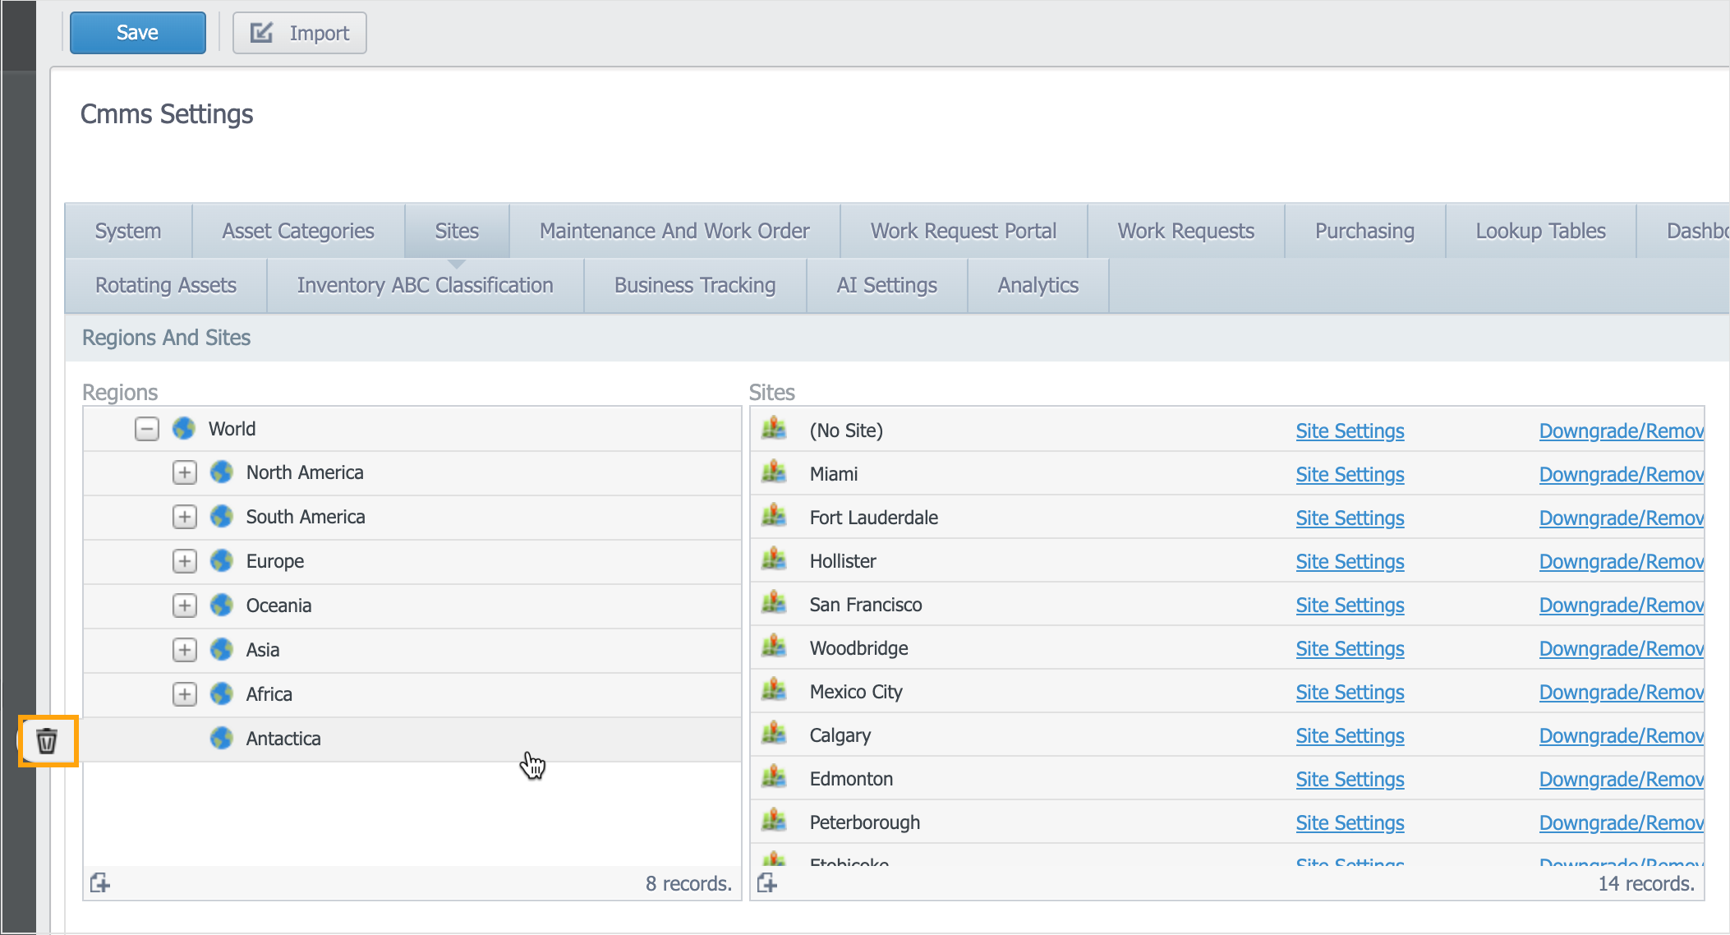Click the Import button

tap(300, 33)
